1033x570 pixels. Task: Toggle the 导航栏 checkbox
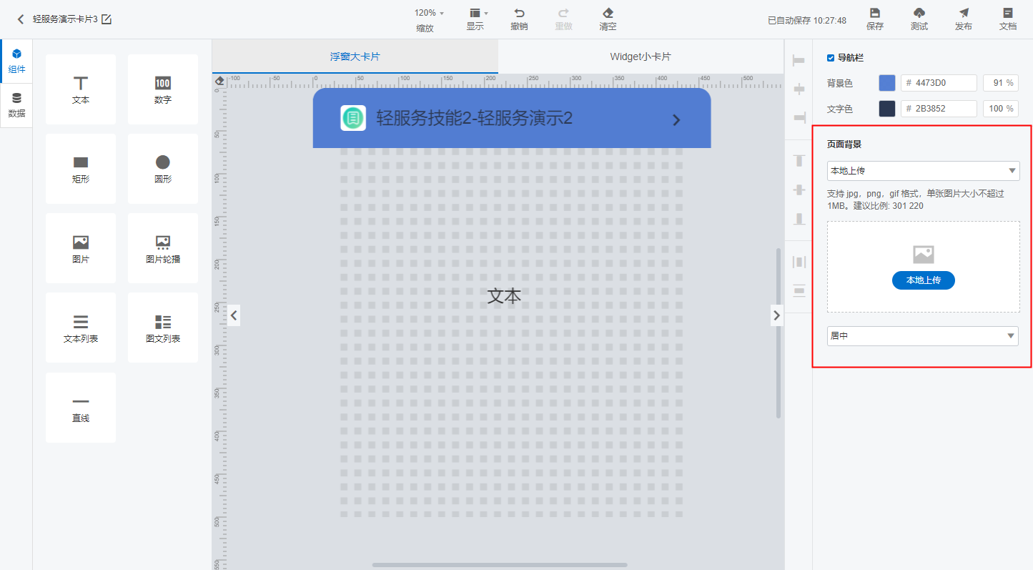click(831, 58)
